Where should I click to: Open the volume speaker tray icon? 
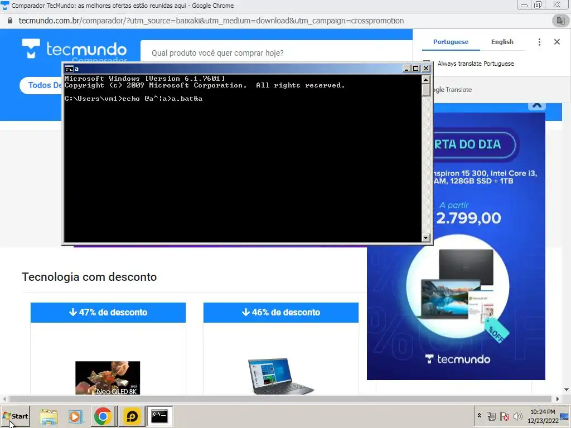517,416
